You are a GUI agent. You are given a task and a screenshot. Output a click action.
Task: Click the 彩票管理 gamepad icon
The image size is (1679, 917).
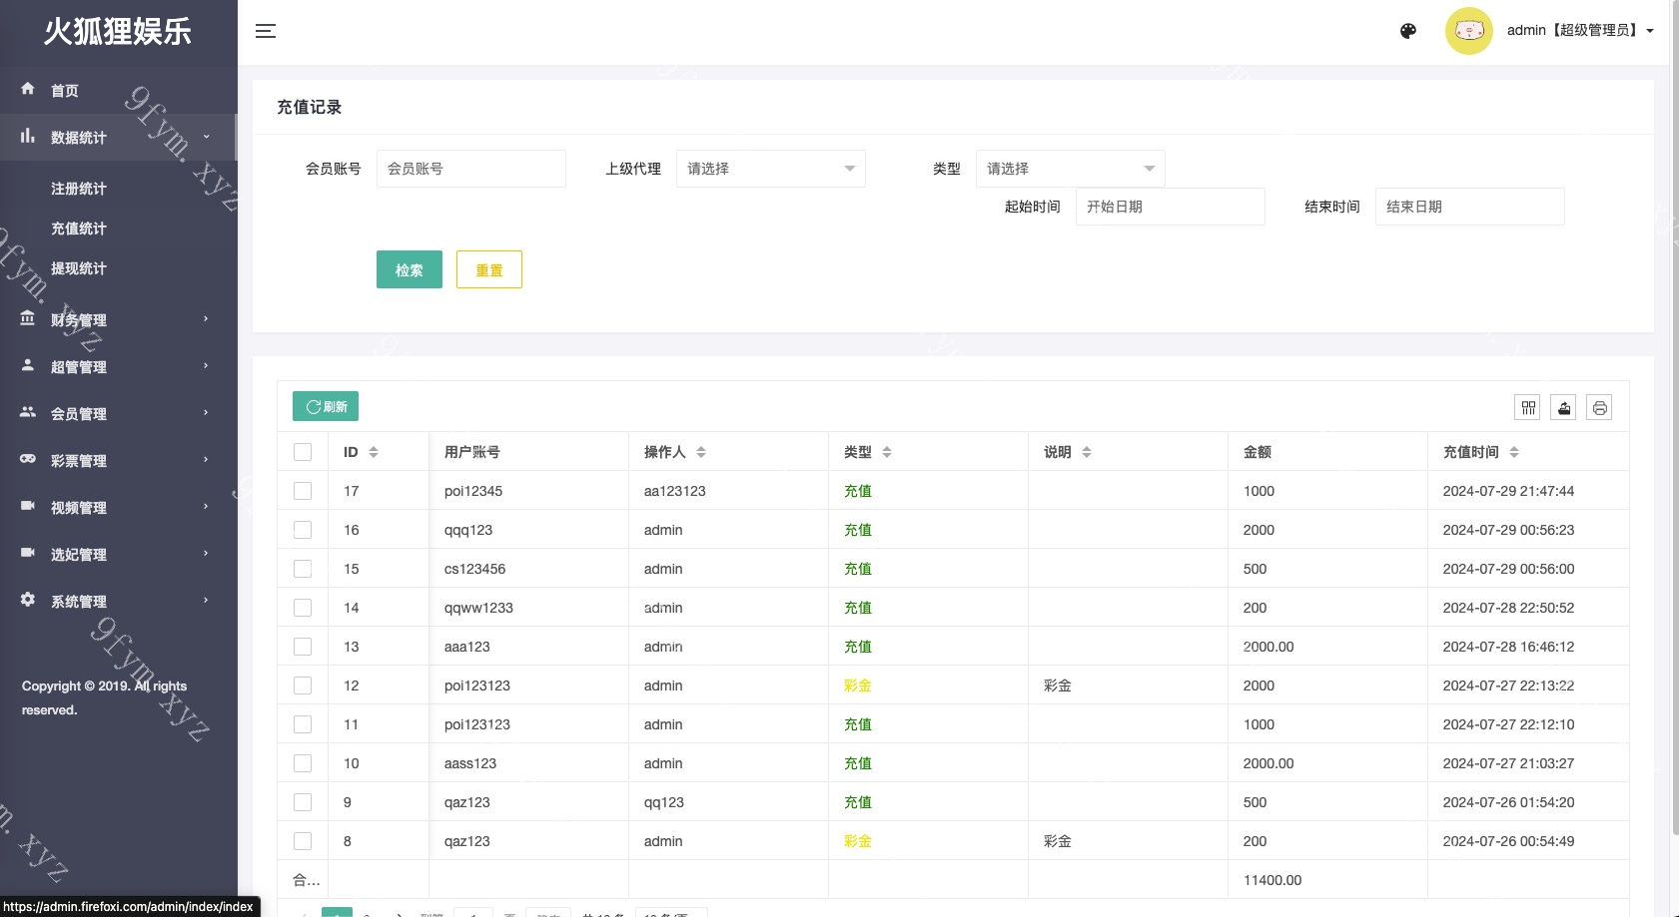(28, 459)
